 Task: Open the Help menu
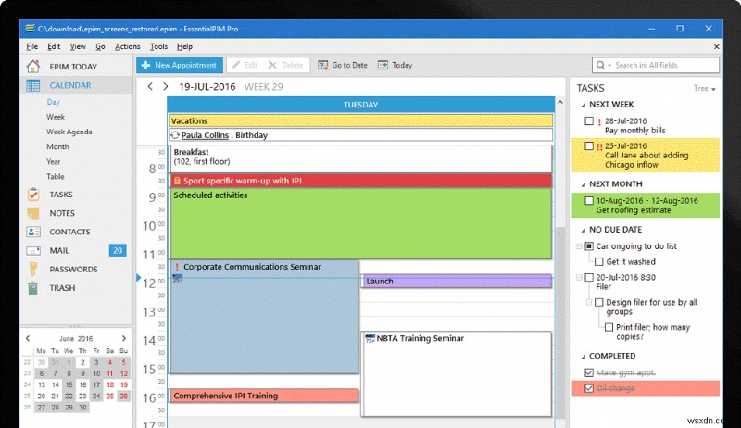[x=184, y=46]
